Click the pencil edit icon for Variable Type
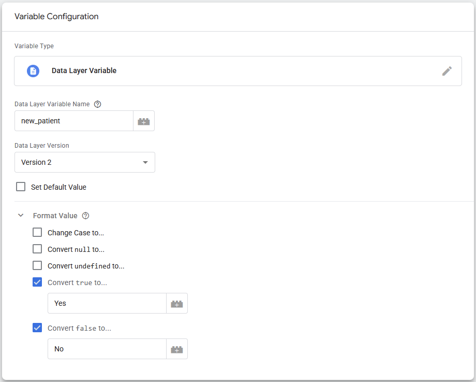The width and height of the screenshot is (476, 382). [447, 71]
